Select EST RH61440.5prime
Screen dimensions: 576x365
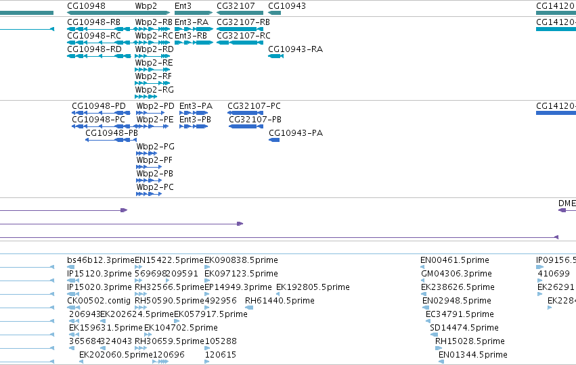click(249, 308)
